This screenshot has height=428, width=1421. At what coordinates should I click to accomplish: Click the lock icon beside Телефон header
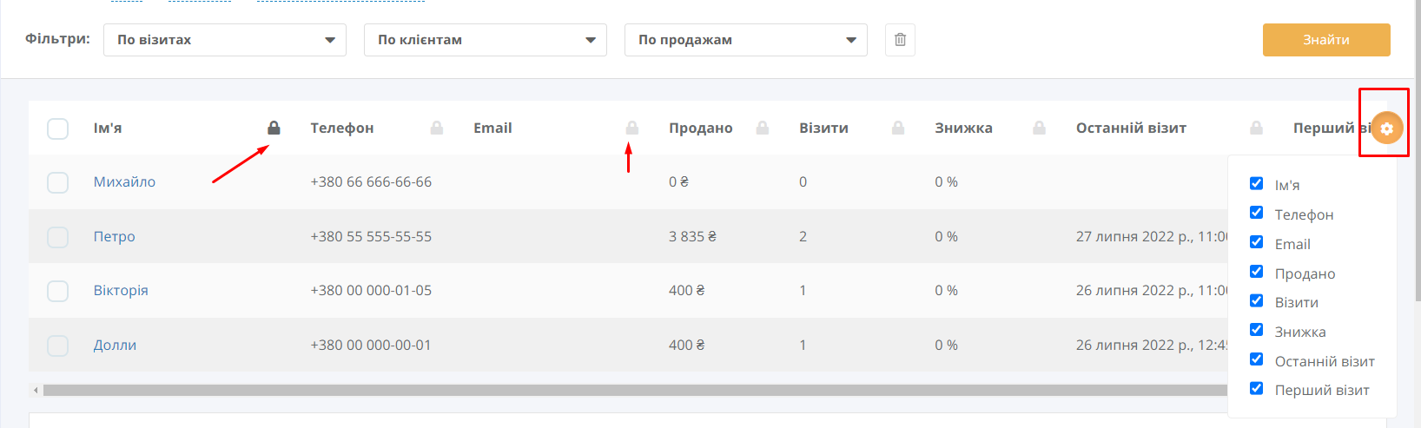tap(437, 128)
